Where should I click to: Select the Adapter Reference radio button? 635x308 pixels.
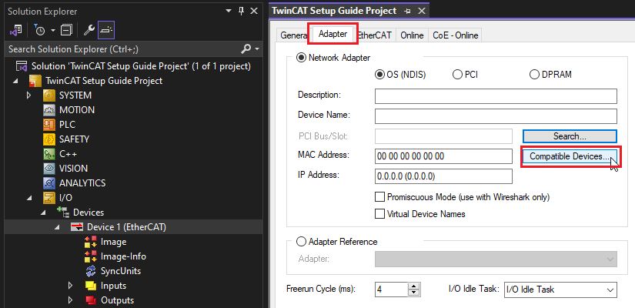(301, 242)
